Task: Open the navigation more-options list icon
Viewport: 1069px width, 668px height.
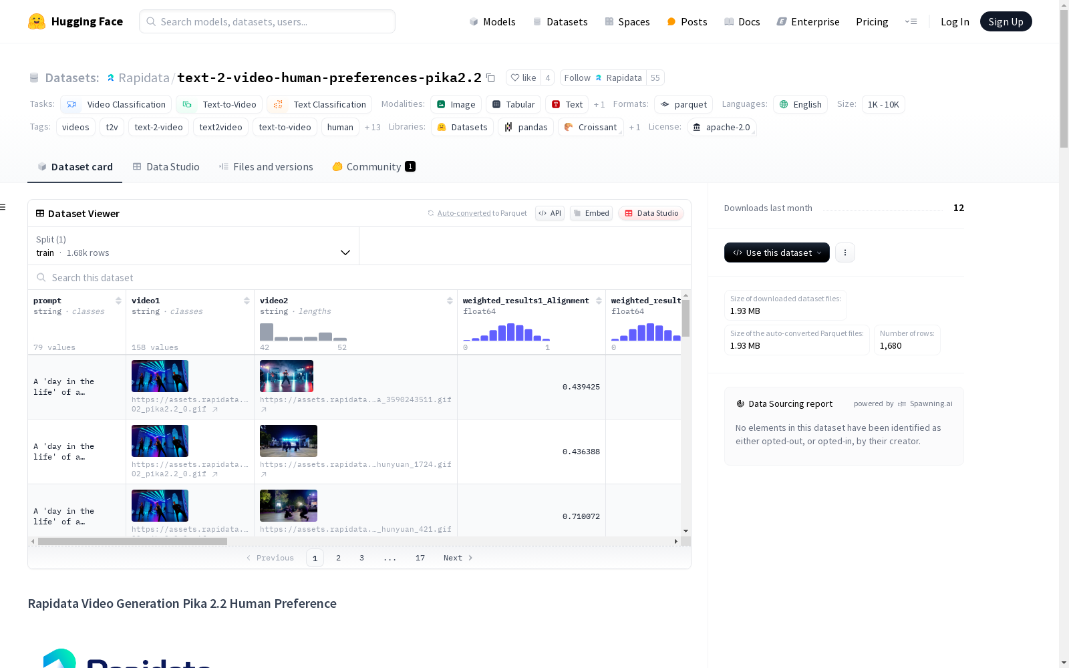Action: (x=911, y=21)
